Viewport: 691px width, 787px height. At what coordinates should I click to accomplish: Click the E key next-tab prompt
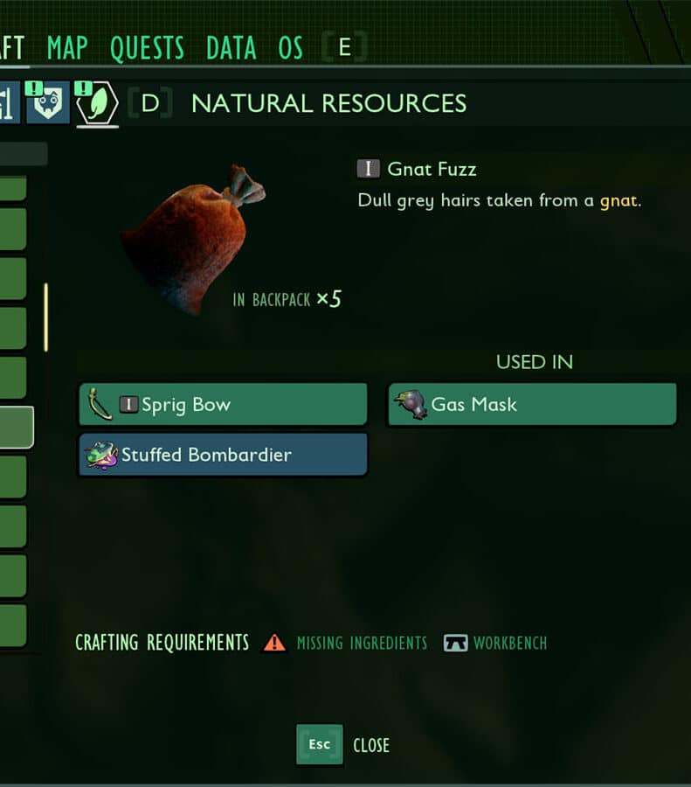(x=344, y=48)
